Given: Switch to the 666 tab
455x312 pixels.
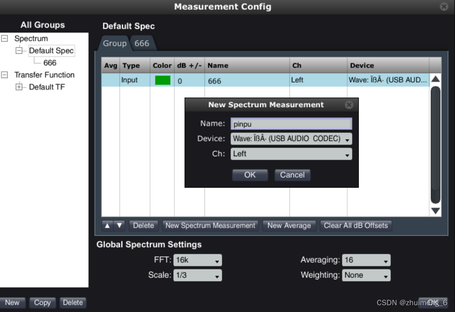Looking at the screenshot, I should tap(142, 43).
